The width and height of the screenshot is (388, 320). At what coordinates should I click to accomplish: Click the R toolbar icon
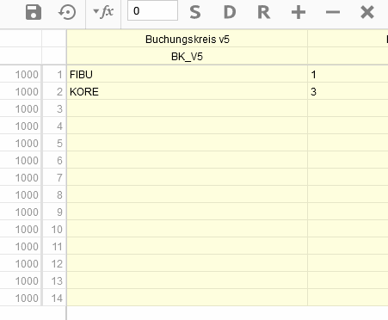pyautogui.click(x=264, y=12)
